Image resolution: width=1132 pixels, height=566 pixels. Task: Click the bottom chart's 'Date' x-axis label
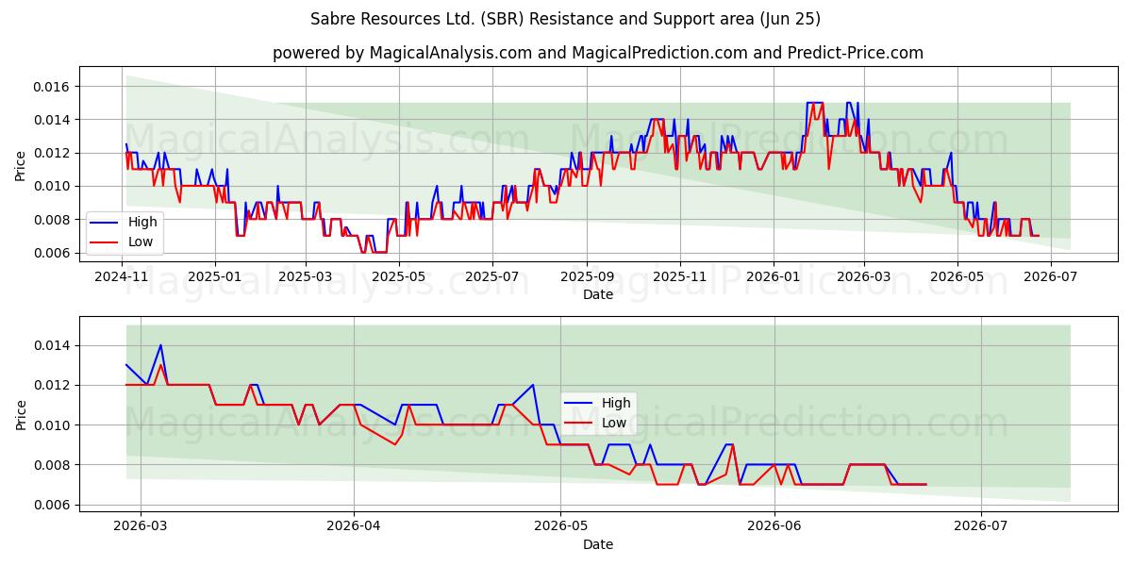tap(598, 544)
